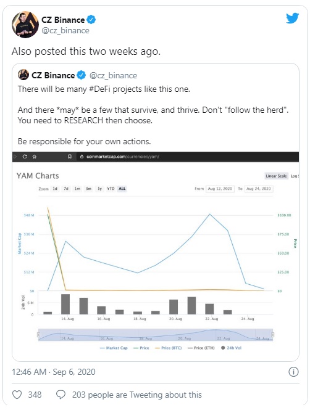Open CZ Binance profile avatar
Viewport: 310px width, 410px height.
25,25
